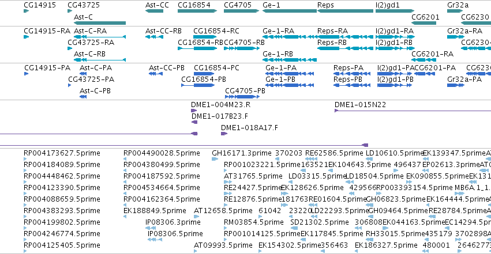This screenshot has width=491, height=254.
Task: Select the AT31765.5prime EST label
Action: [x=253, y=176]
